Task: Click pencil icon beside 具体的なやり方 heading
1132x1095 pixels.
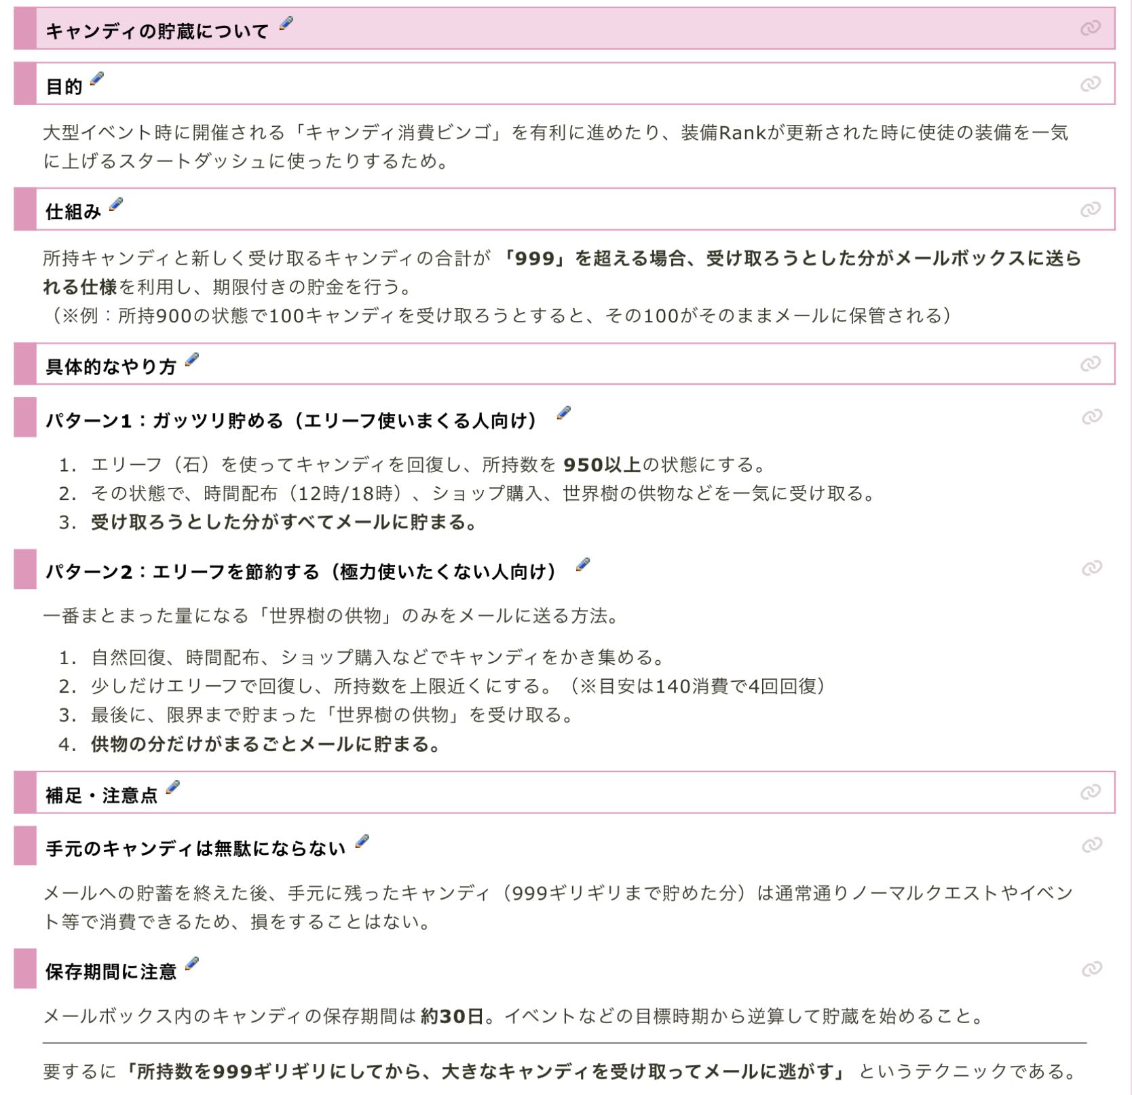Action: [x=192, y=360]
